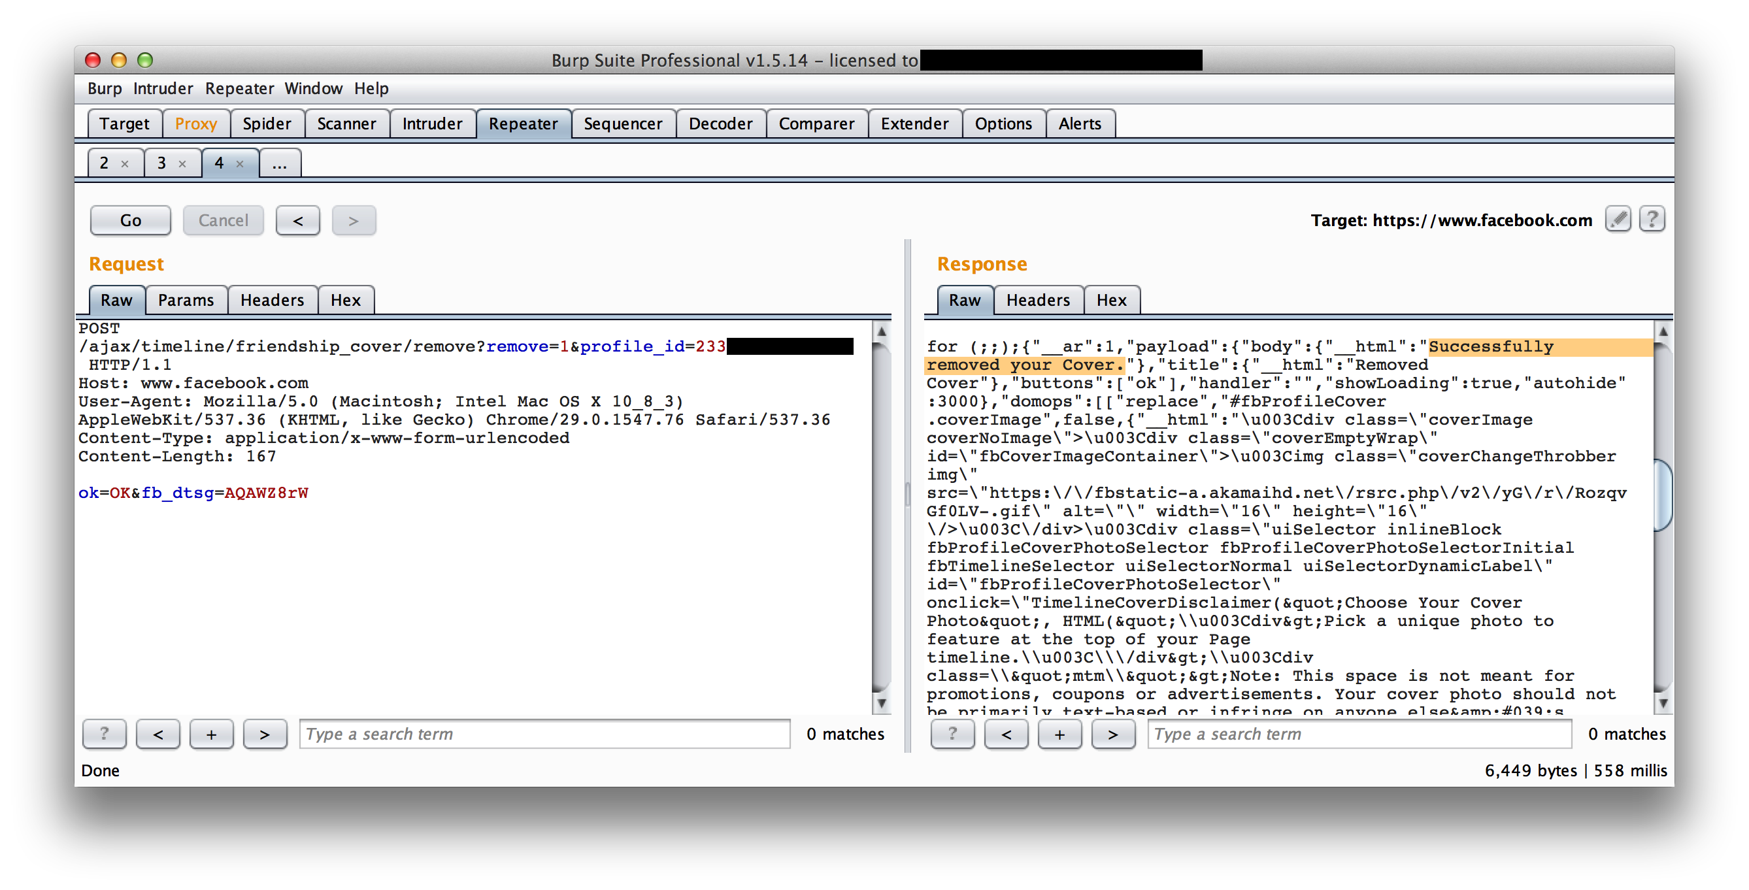
Task: Open the Burp menu
Action: pyautogui.click(x=105, y=88)
